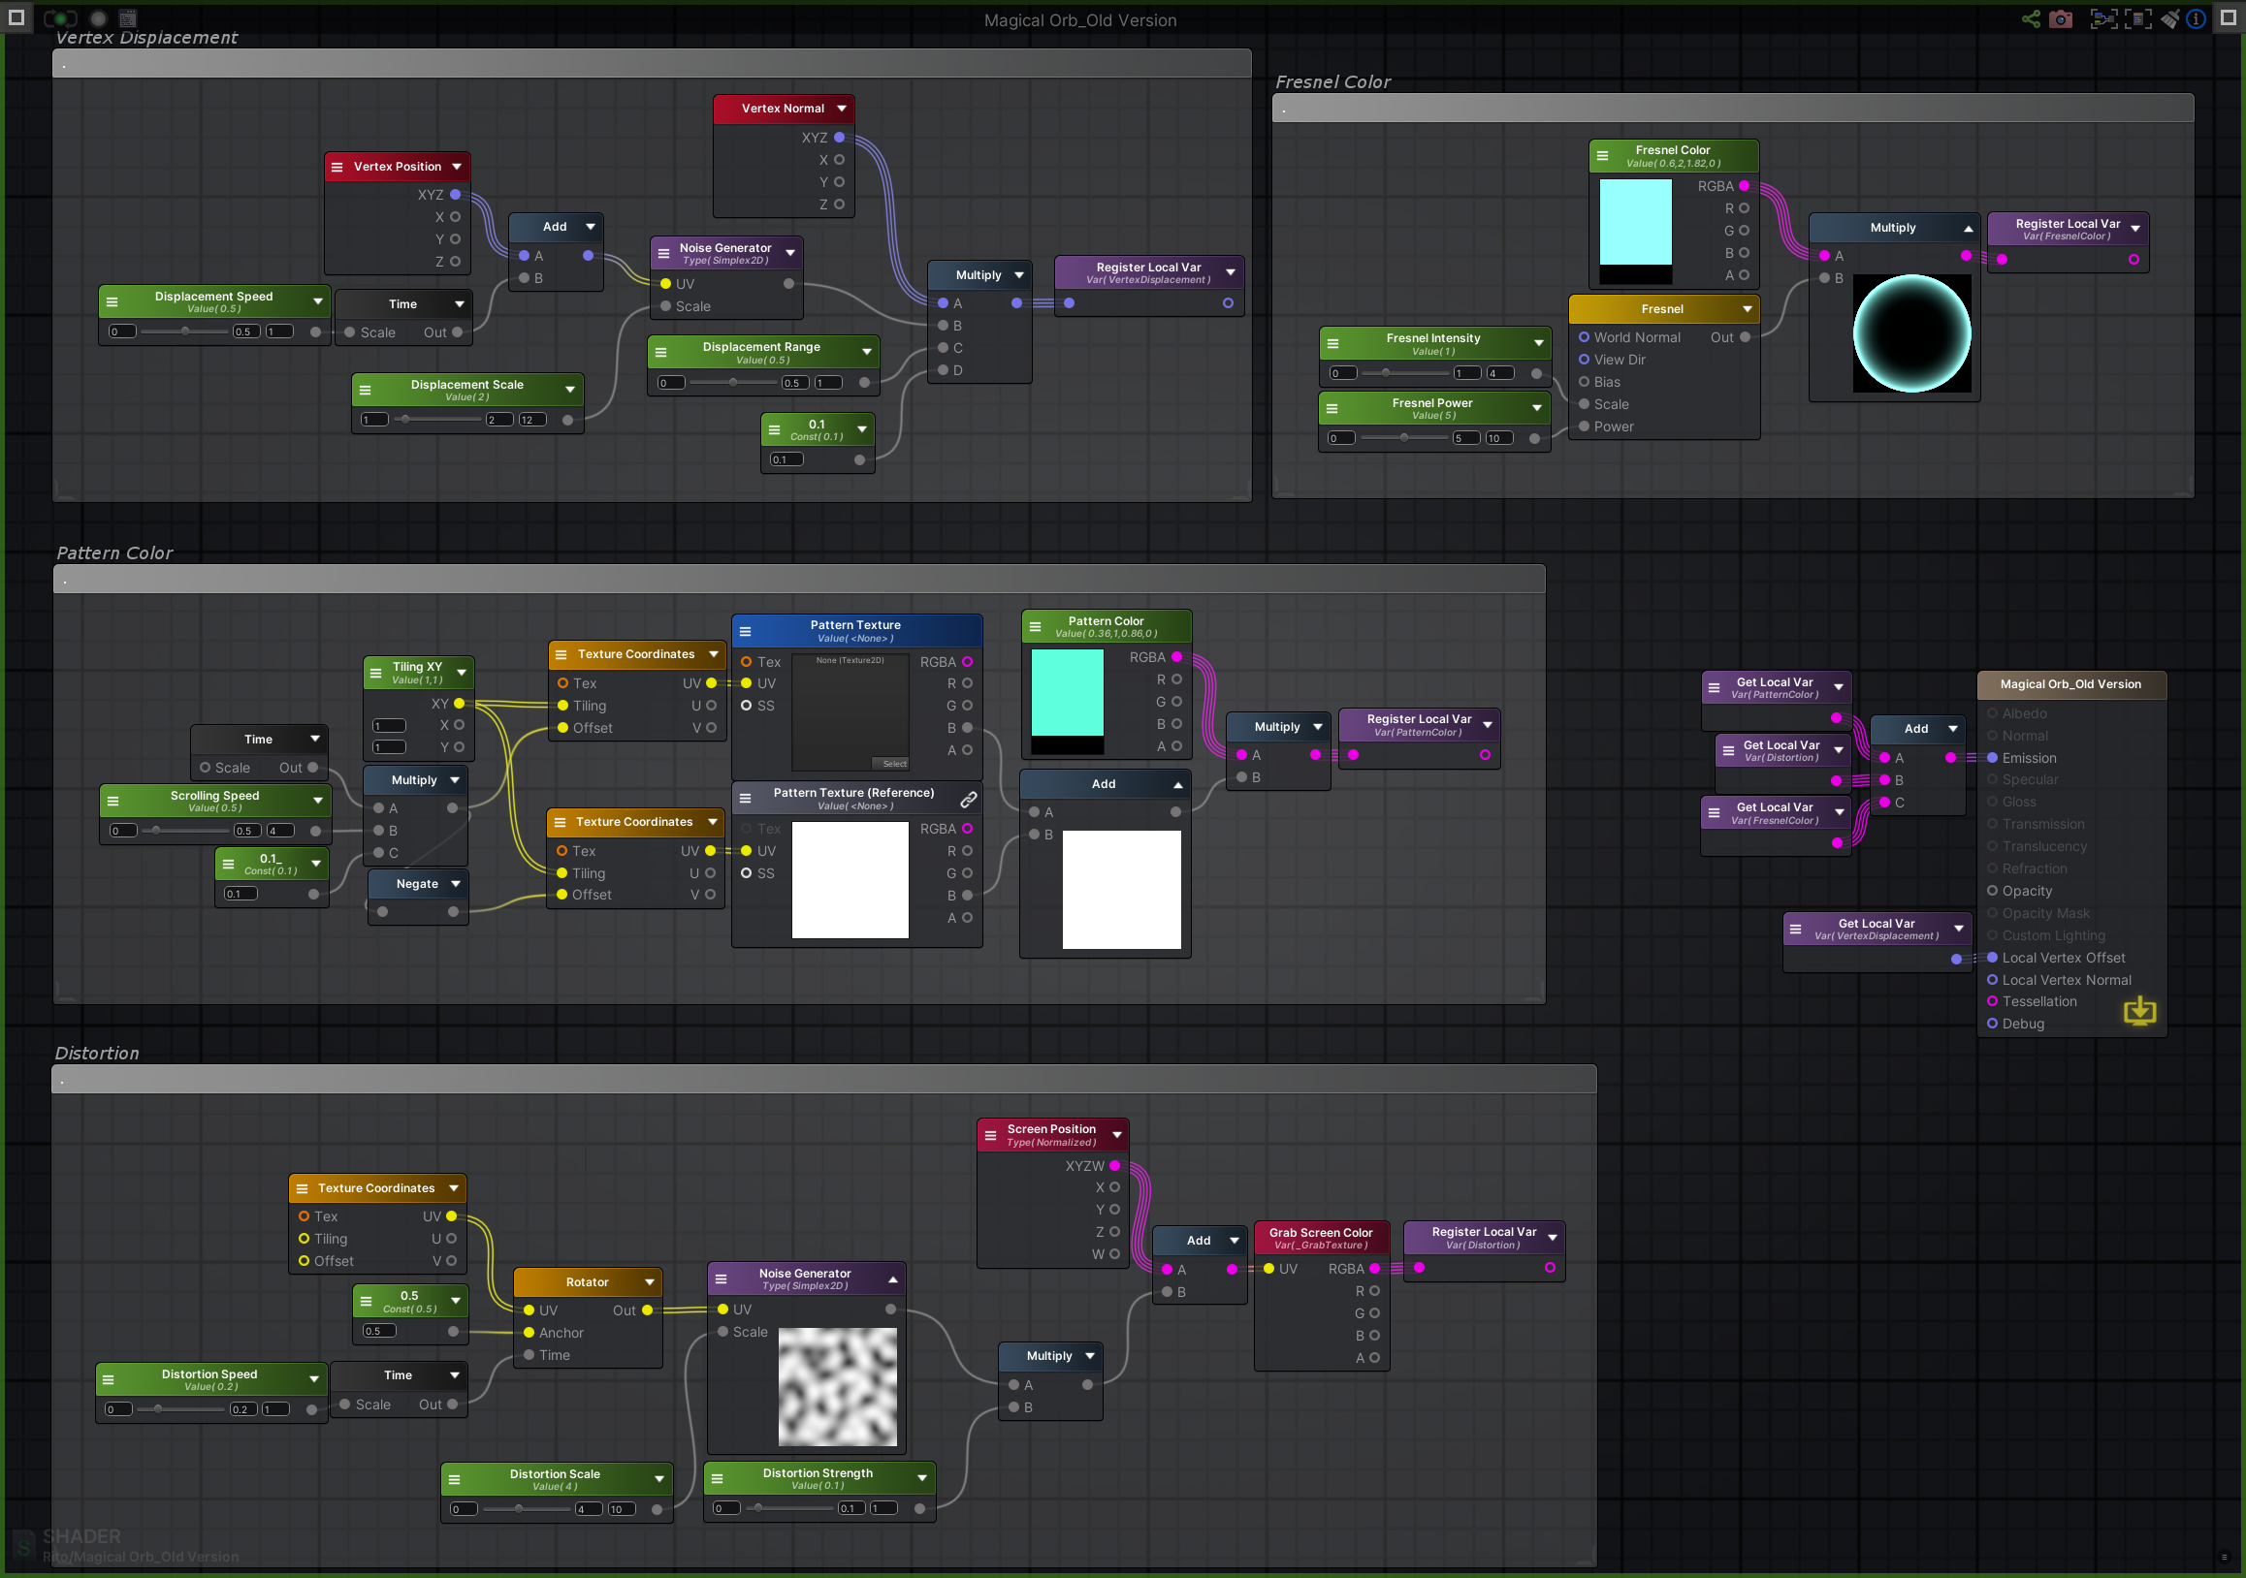2246x1578 pixels.
Task: Open shader info via the blue info icon
Action: pyautogui.click(x=2197, y=18)
